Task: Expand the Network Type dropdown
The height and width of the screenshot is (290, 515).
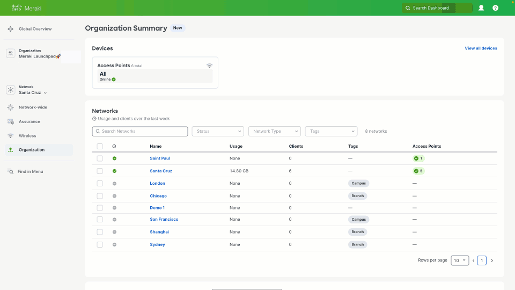Action: [274, 131]
